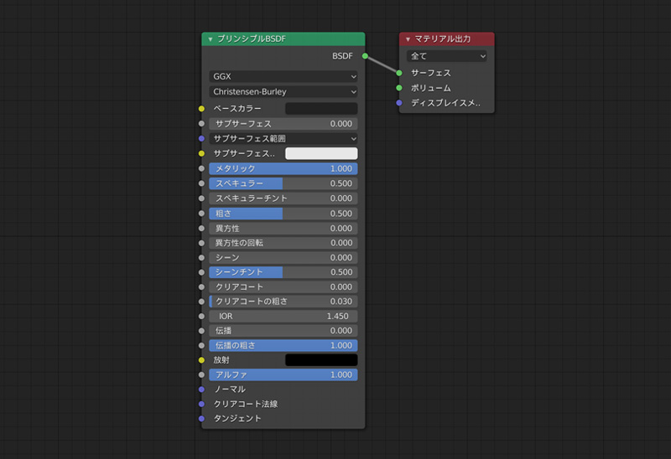Image resolution: width=671 pixels, height=459 pixels.
Task: Click the タンジェント vector socket
Action: 201,419
